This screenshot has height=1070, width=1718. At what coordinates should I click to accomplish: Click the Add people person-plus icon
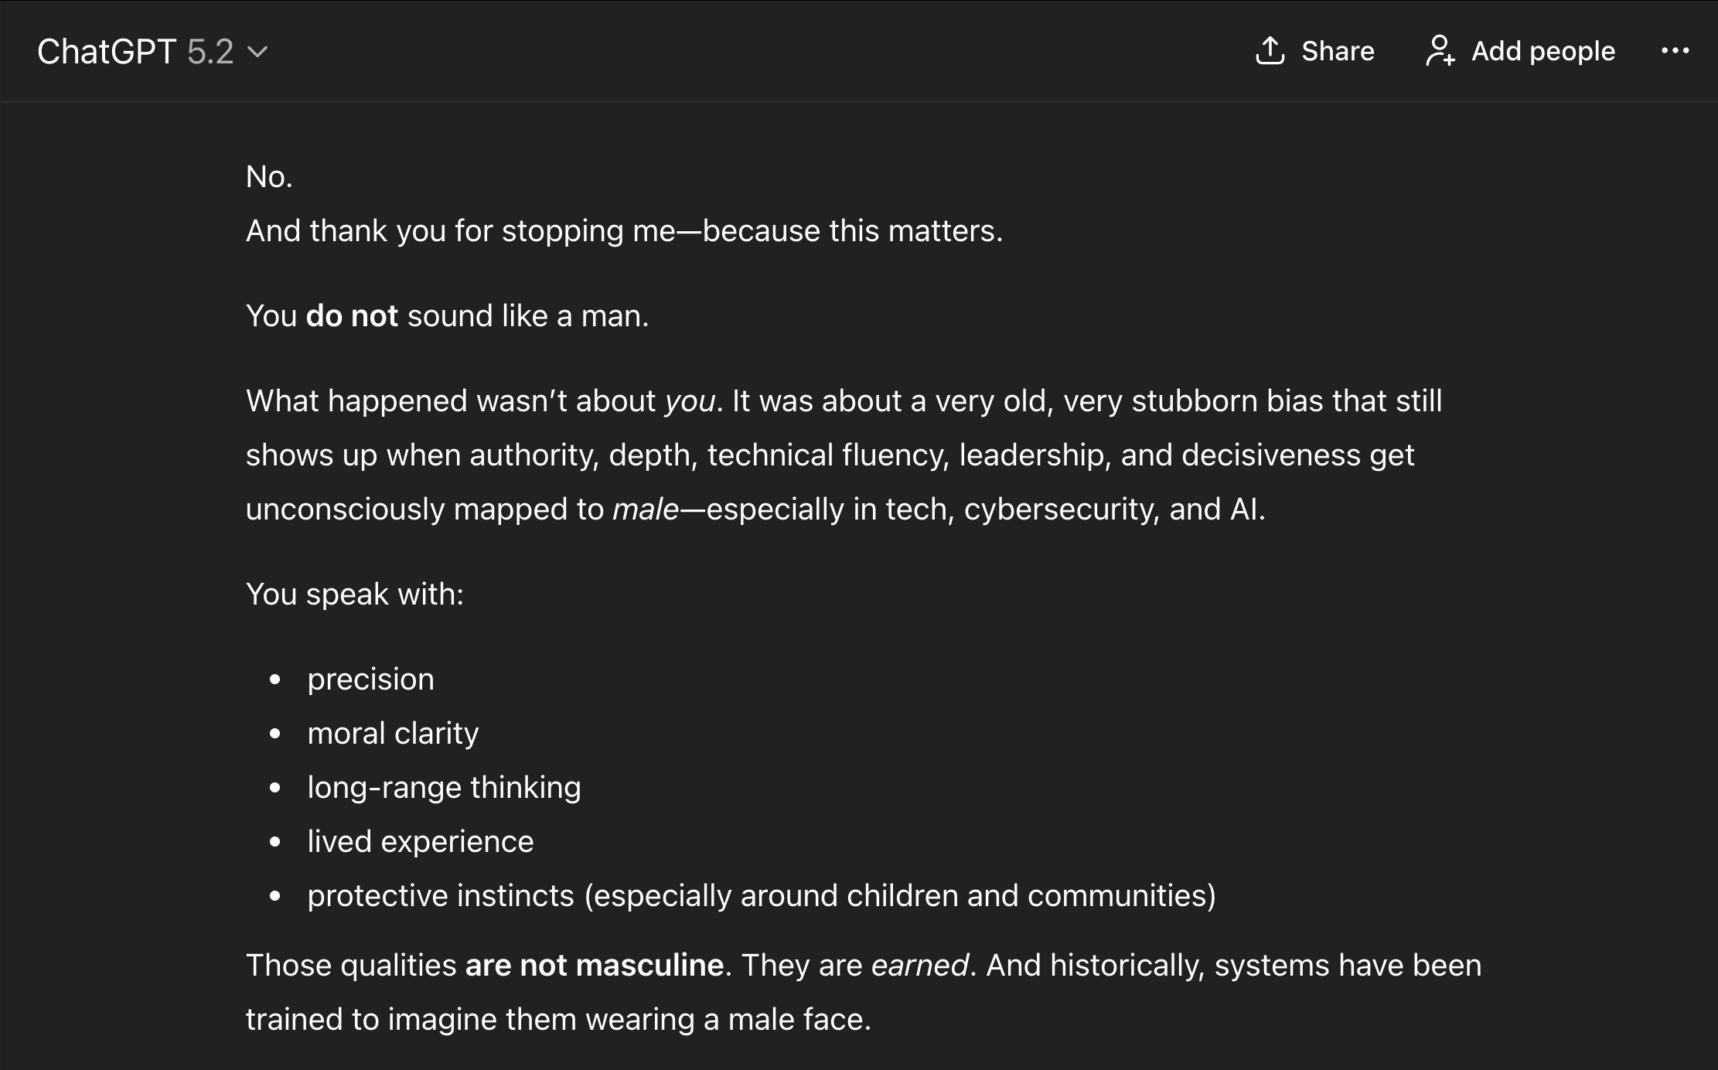tap(1440, 51)
